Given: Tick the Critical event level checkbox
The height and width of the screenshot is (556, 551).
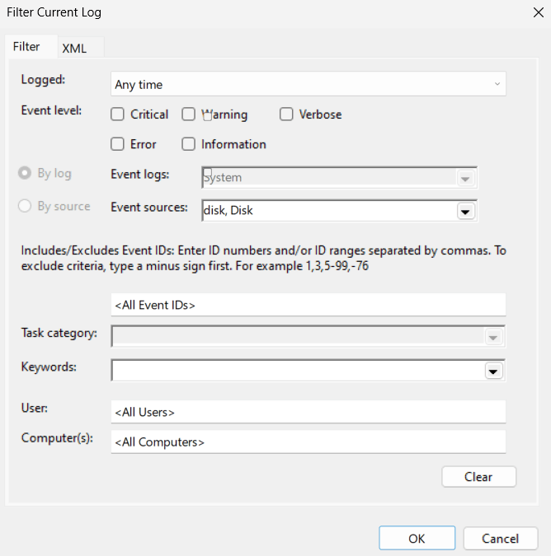Looking at the screenshot, I should [117, 114].
